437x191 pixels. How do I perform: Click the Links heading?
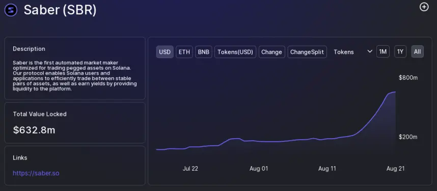[x=20, y=157]
